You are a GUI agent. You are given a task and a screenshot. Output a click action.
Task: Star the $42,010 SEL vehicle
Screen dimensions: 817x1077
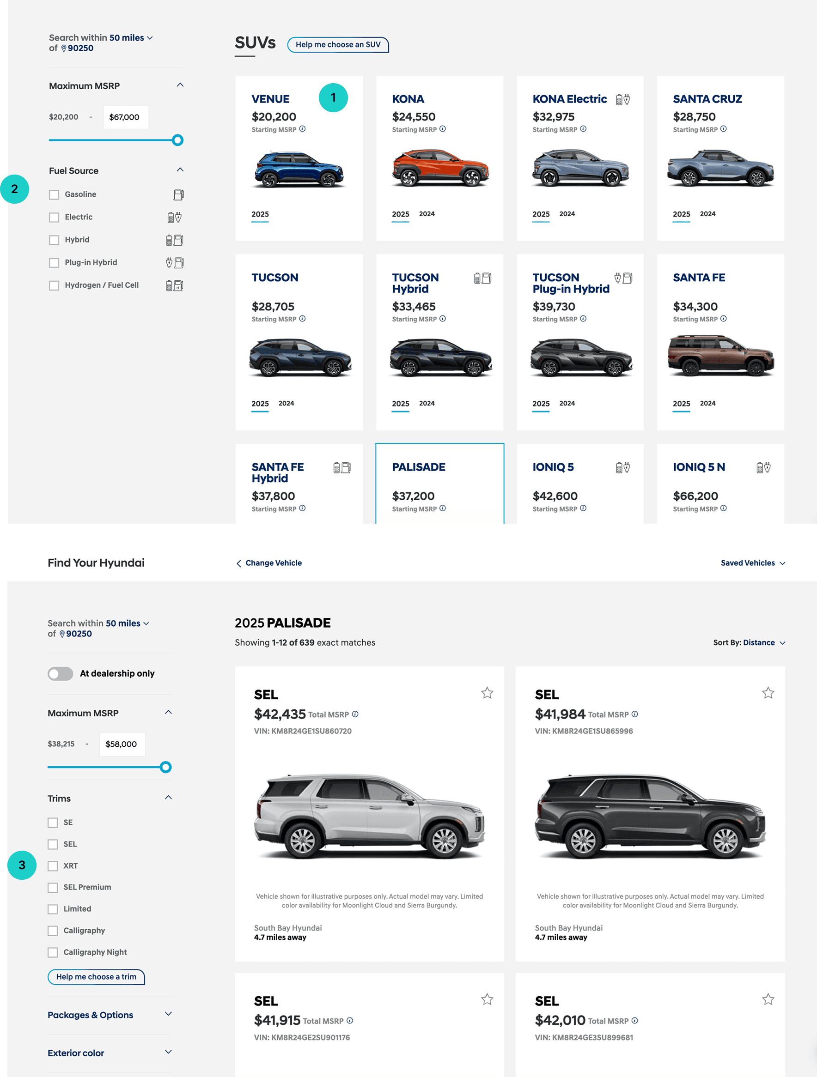768,999
